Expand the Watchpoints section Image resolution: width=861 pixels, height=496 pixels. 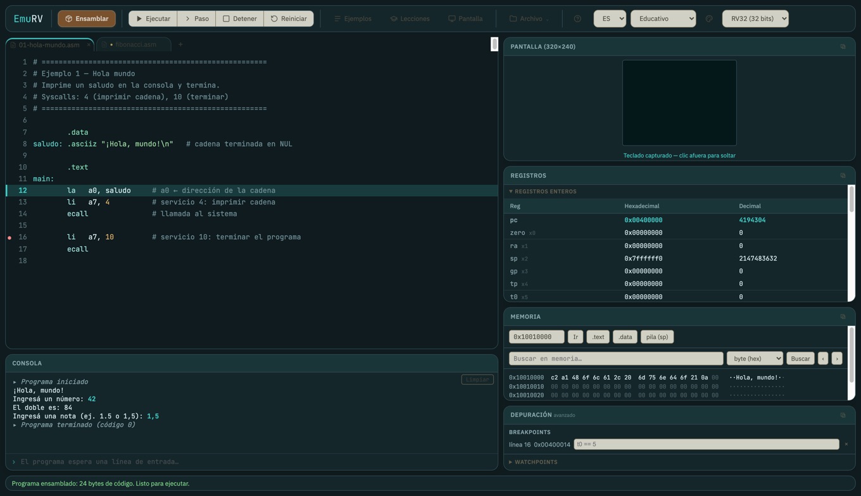(x=533, y=462)
